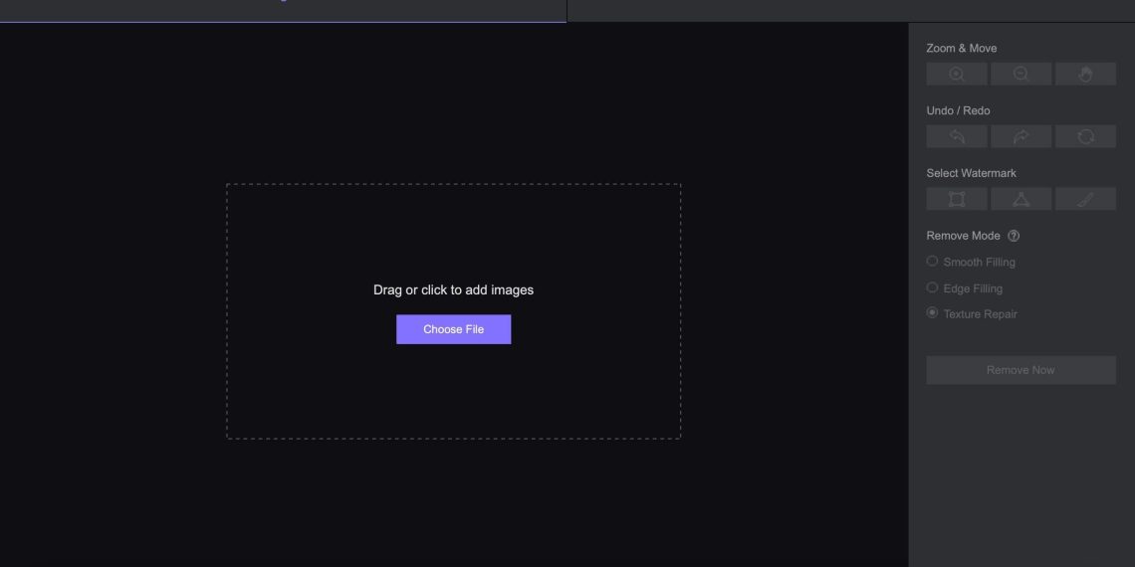The height and width of the screenshot is (567, 1135).
Task: Click the reset circular arrows icon
Action: [x=1085, y=137]
